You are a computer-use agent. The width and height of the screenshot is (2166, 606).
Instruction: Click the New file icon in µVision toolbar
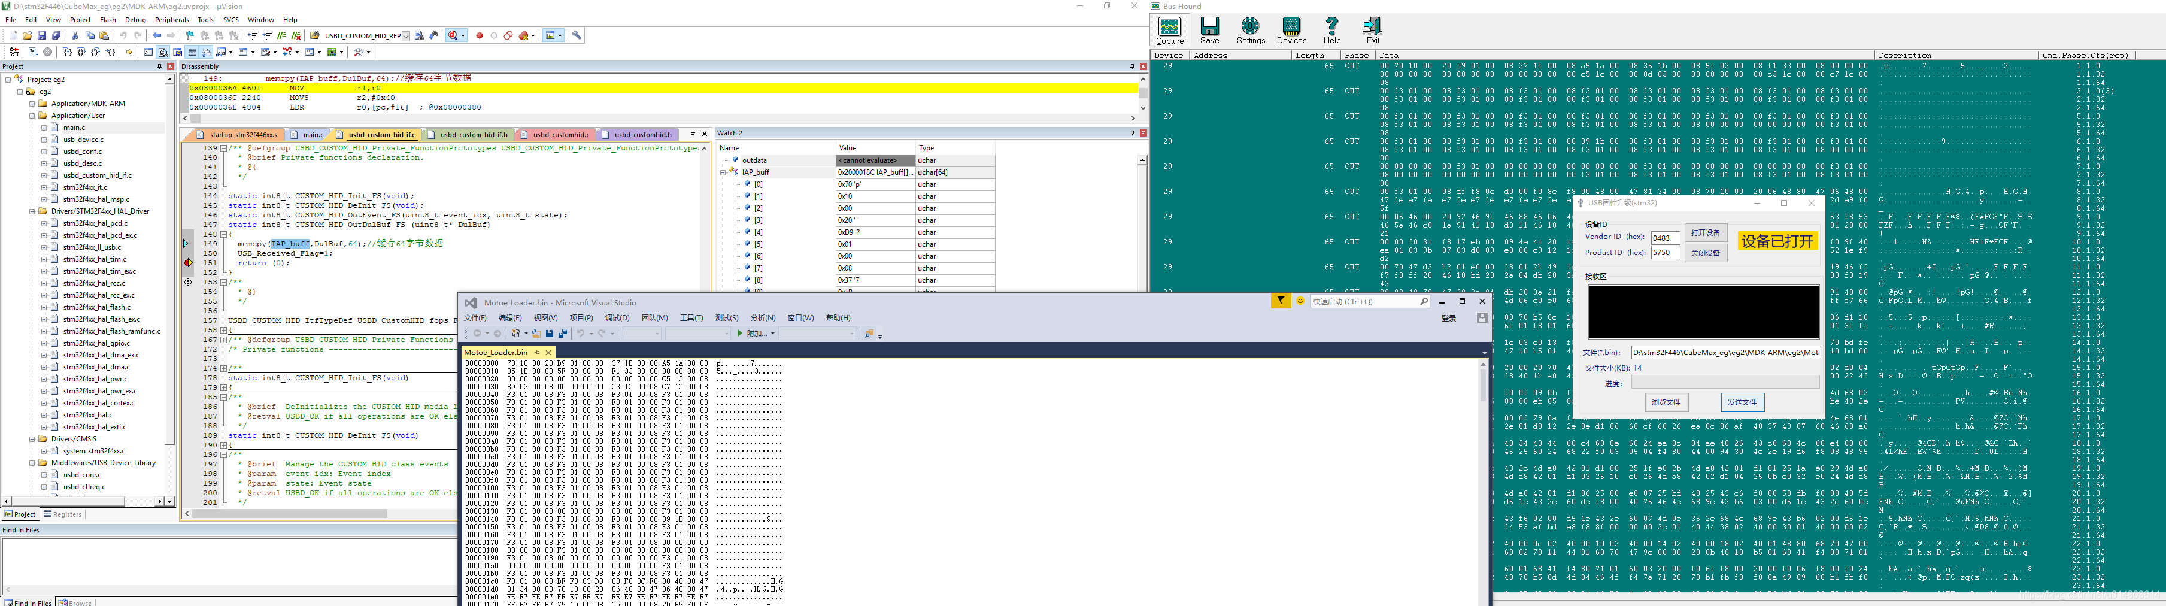point(13,35)
